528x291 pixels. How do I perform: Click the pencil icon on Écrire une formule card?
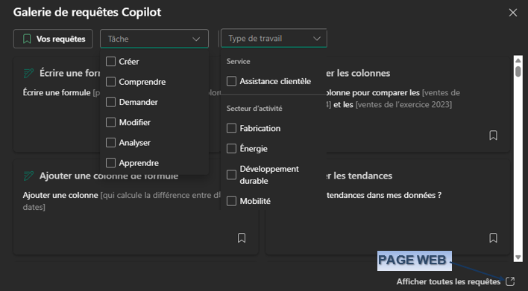click(28, 73)
